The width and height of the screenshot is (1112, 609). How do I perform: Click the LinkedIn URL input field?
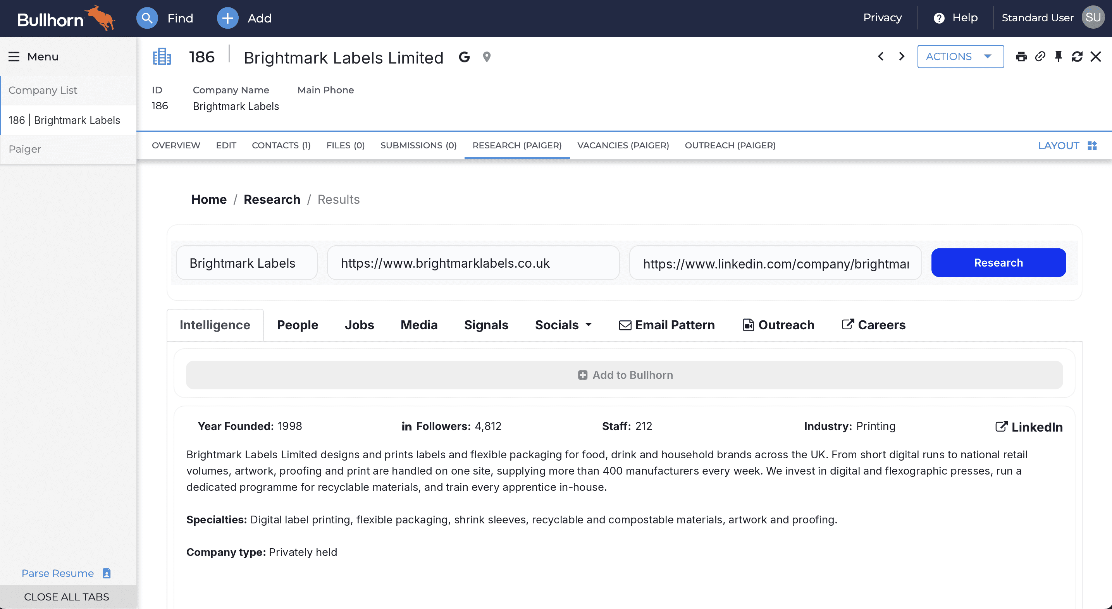tap(775, 263)
